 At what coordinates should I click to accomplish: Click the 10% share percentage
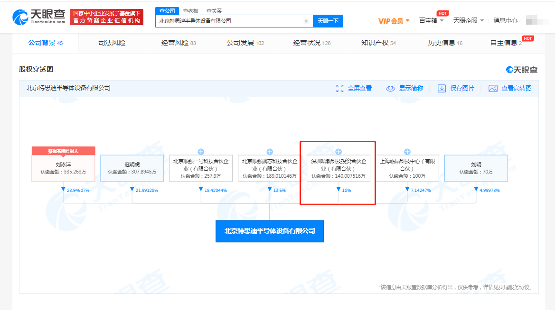click(347, 191)
